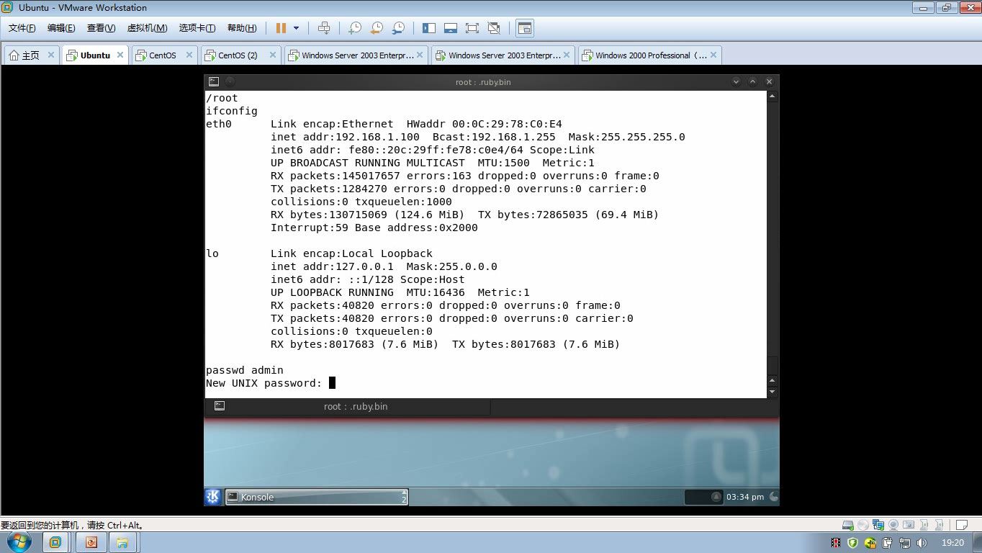Pause the virtual machine with the orange pause icon
This screenshot has width=982, height=553.
pyautogui.click(x=281, y=28)
